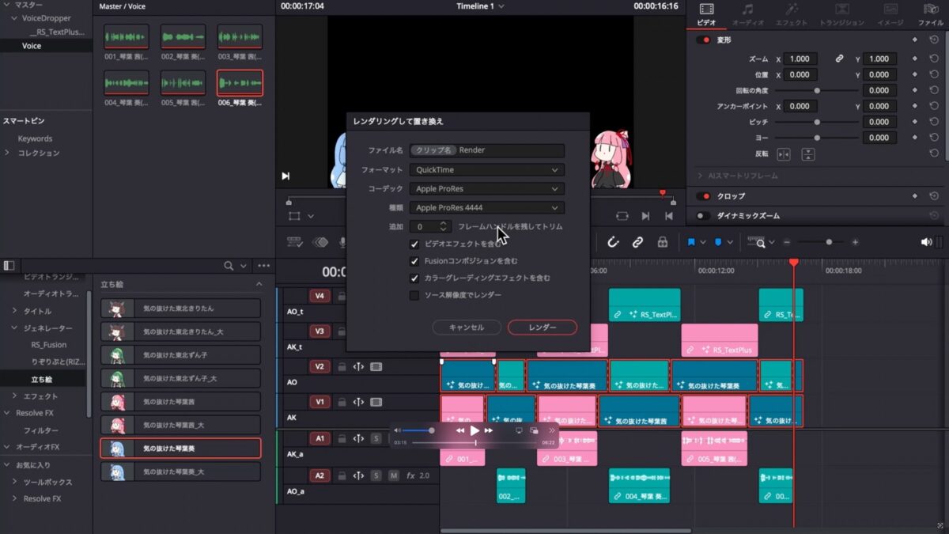Uncheck ビデオエフェクトを含む in the render dialog
The image size is (949, 534).
(x=414, y=244)
